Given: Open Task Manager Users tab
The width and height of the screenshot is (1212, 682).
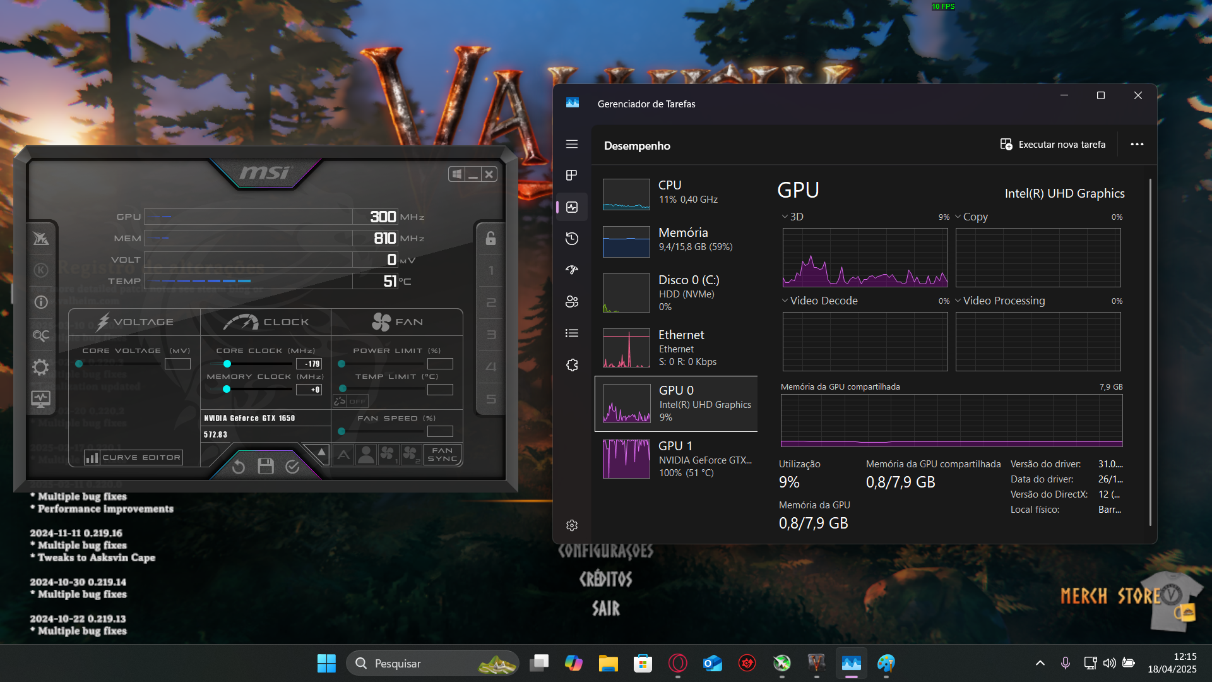Looking at the screenshot, I should tap(572, 302).
